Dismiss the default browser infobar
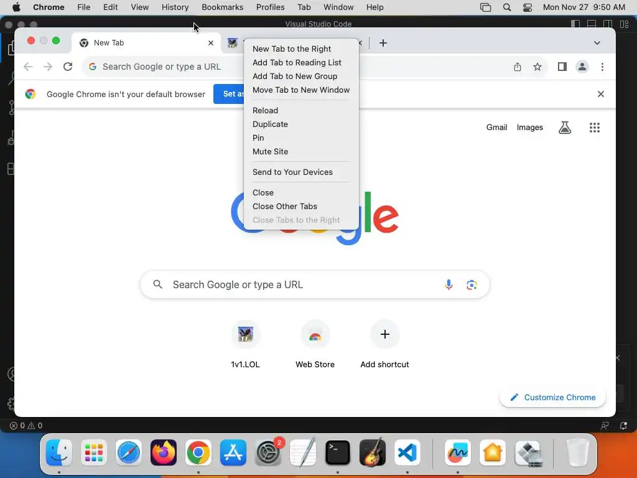Screen dimensions: 637x478 click(x=601, y=95)
